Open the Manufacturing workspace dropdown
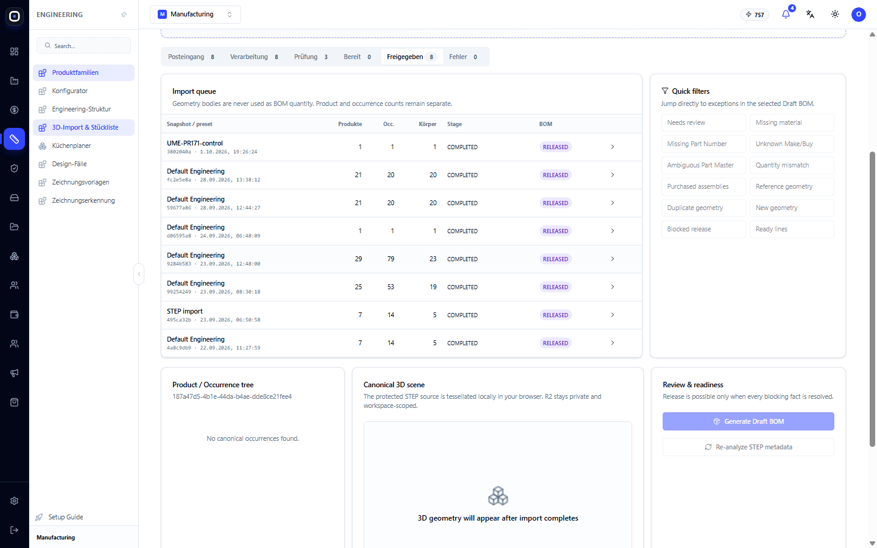 point(195,14)
